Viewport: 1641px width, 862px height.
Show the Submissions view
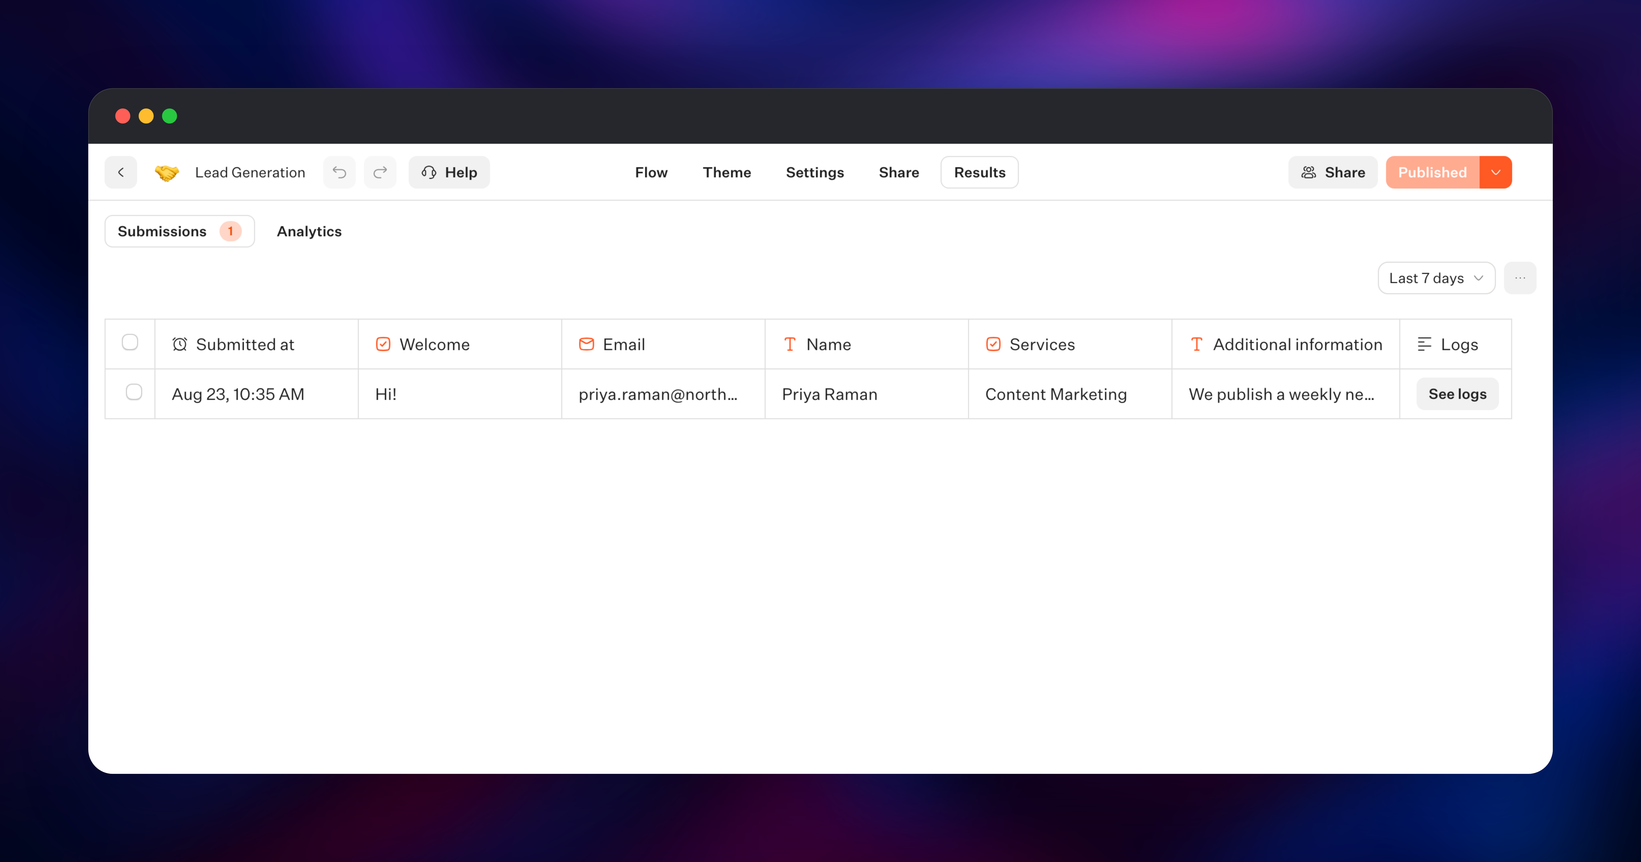tap(180, 231)
